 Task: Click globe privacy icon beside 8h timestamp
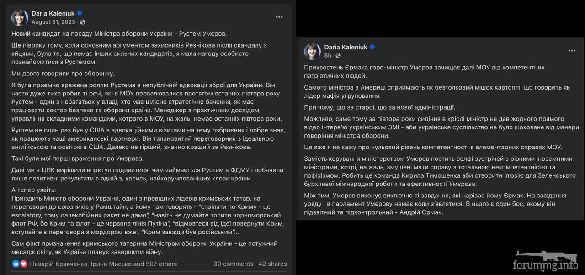(x=338, y=56)
